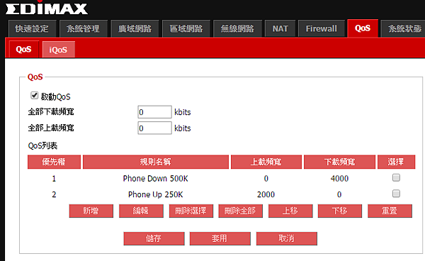Viewport: 425px width, 261px height.
Task: Click the 套用 apply button
Action: pyautogui.click(x=220, y=238)
